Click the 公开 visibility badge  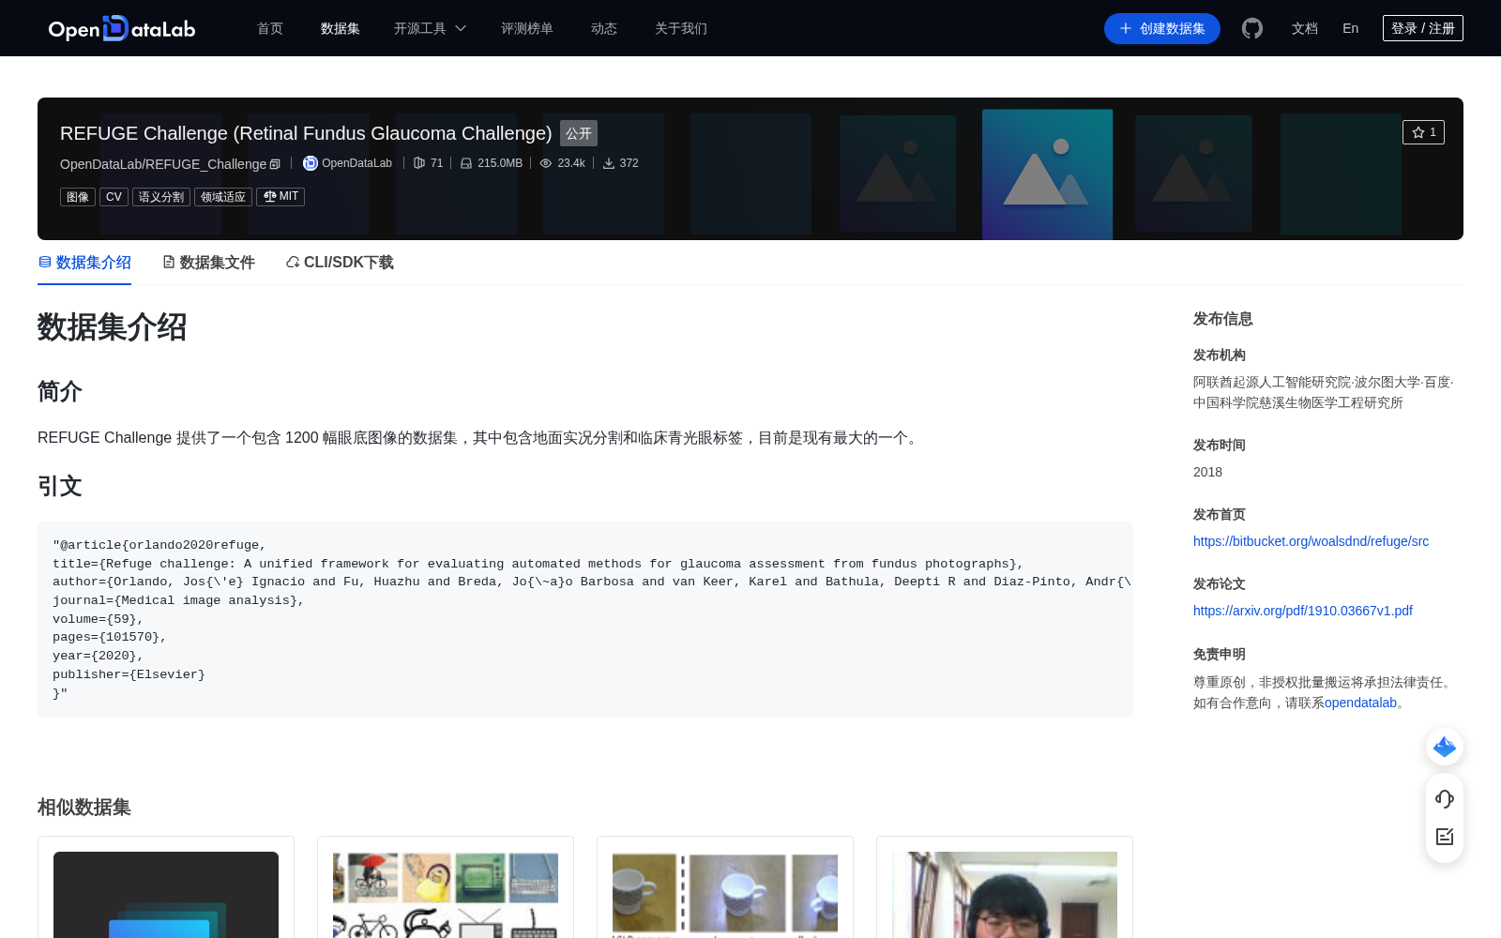pyautogui.click(x=579, y=133)
